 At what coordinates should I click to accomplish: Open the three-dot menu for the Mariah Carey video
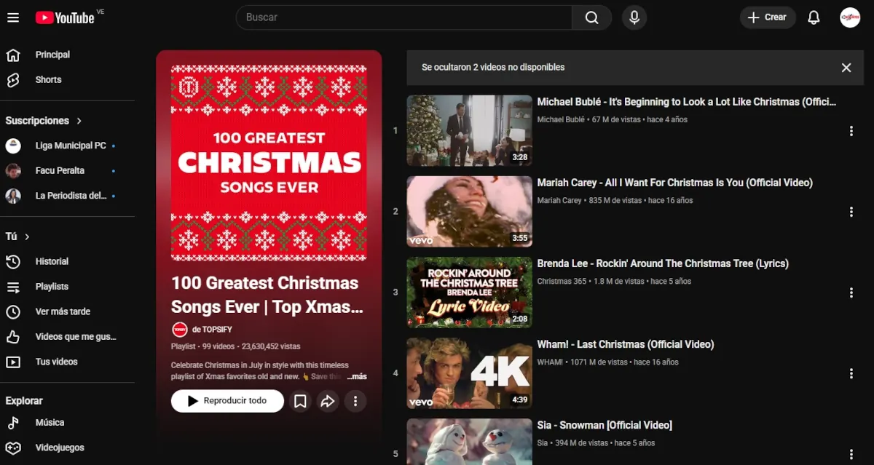pos(851,212)
